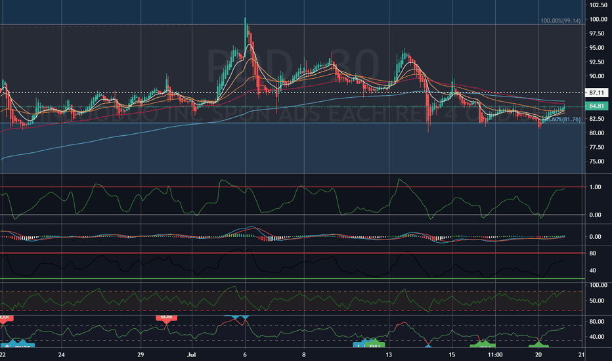Click the 1.00 value on the oscillator scale
Screen dimensions: 612x361
595,187
